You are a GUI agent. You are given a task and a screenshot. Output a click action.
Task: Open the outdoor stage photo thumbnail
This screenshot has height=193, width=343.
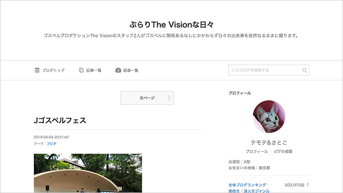tap(88, 173)
